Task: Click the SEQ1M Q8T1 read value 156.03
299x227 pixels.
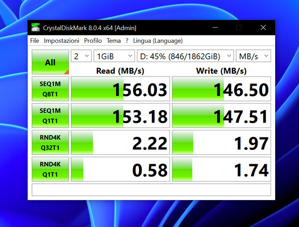Action: pos(120,89)
